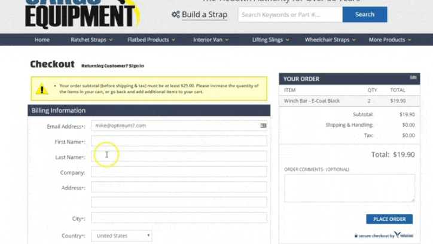
Task: Expand the Wheelchair Straps chevron arrow
Action: (354, 40)
